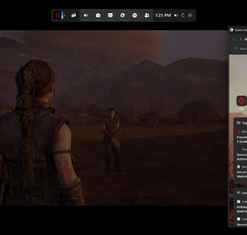This screenshot has width=247, height=235.
Task: Click the battery status icon
Action: (176, 15)
